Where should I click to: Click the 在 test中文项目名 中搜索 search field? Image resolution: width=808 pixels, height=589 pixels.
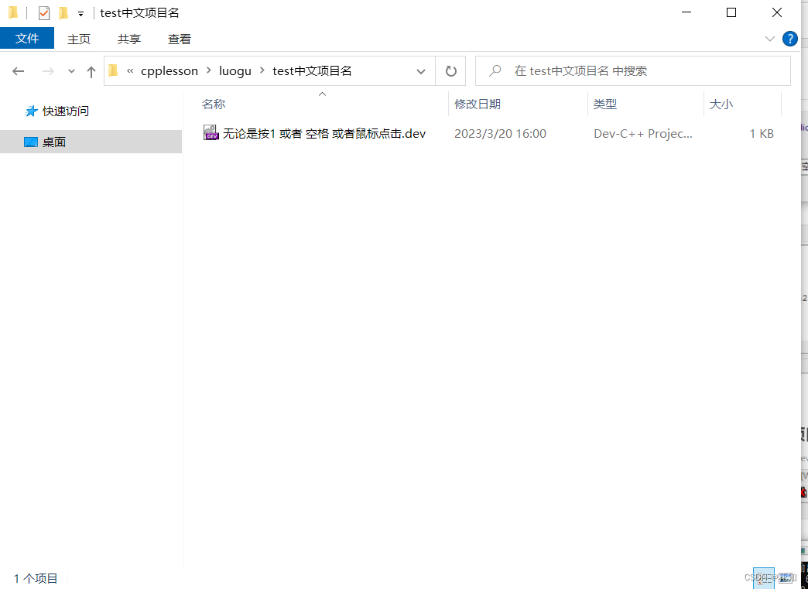pos(633,70)
